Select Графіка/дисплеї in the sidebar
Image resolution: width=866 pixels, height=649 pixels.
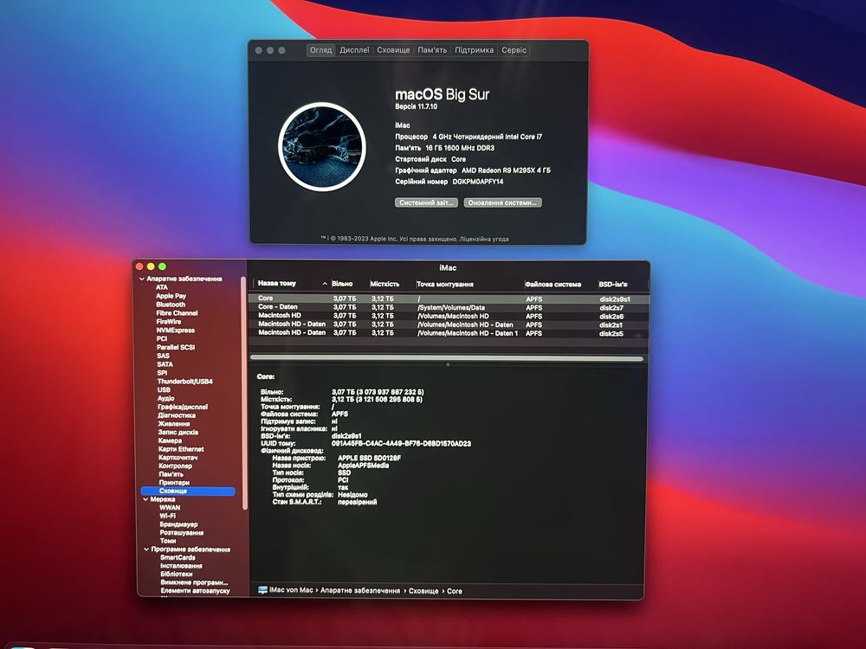point(183,407)
